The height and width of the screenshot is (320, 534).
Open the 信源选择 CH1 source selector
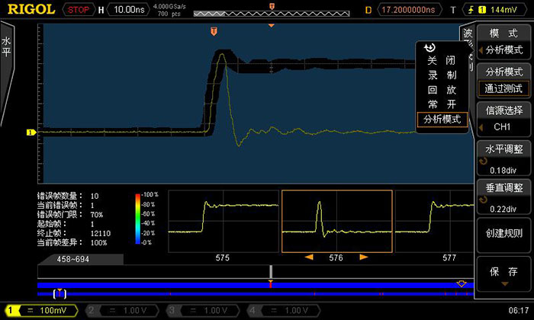tap(503, 118)
